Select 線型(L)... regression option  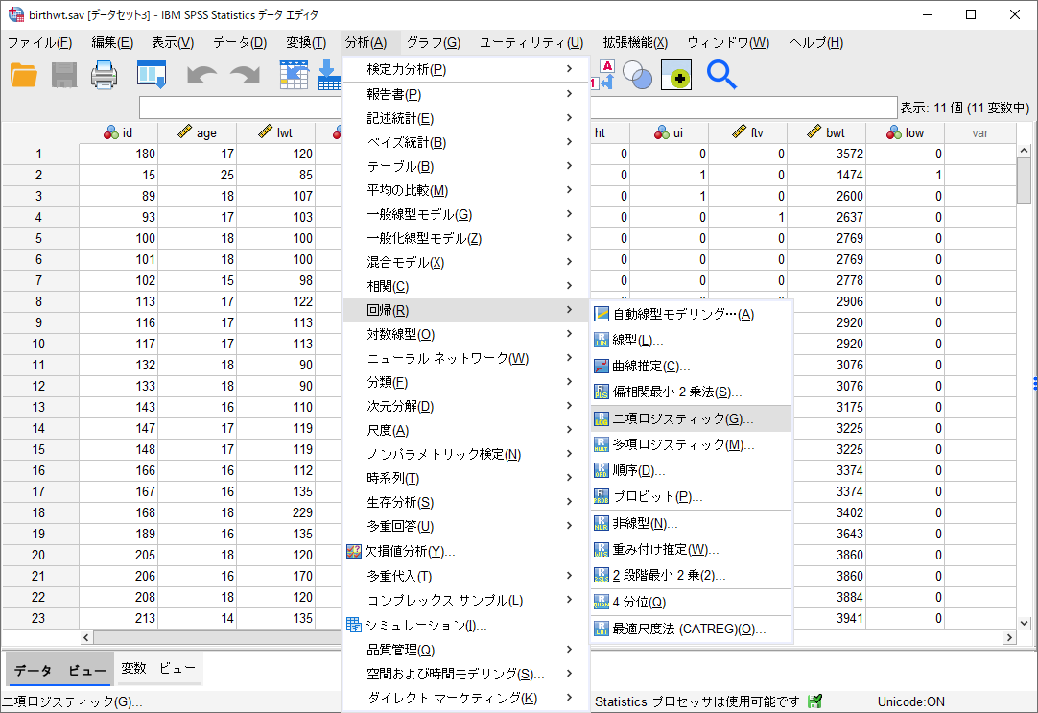pyautogui.click(x=691, y=341)
